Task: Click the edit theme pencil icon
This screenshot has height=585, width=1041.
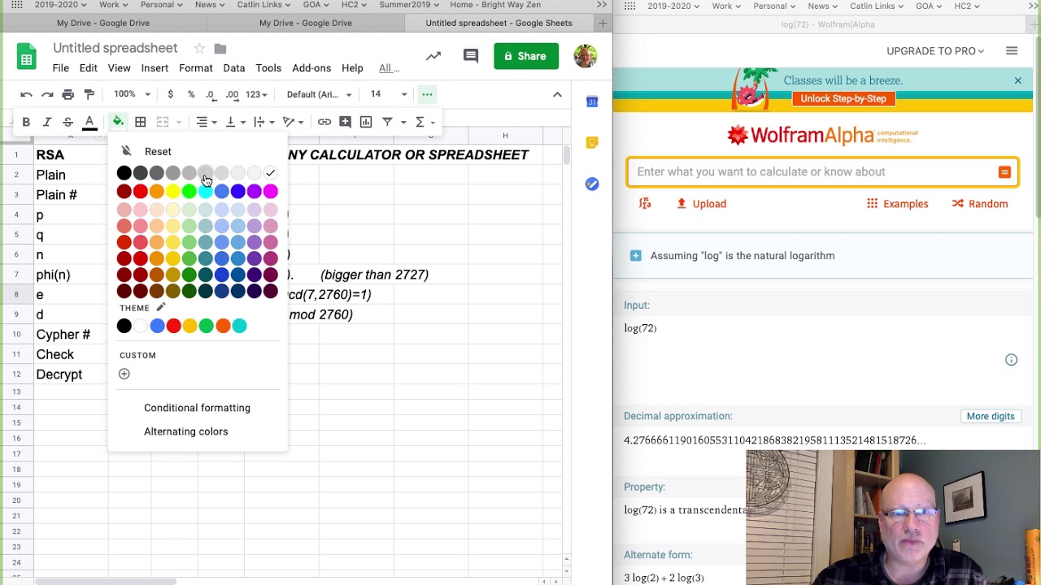Action: point(161,307)
